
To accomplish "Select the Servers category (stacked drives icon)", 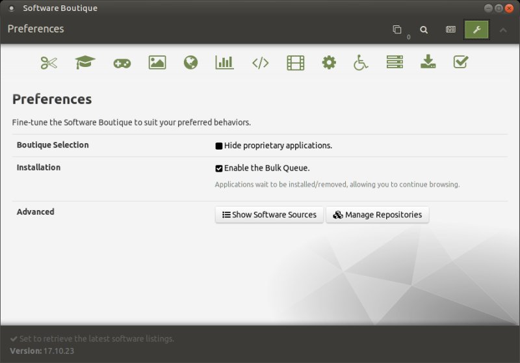I will pyautogui.click(x=395, y=62).
